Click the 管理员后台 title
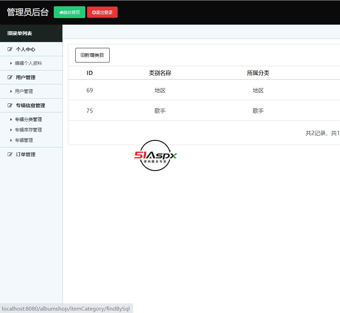 [27, 12]
